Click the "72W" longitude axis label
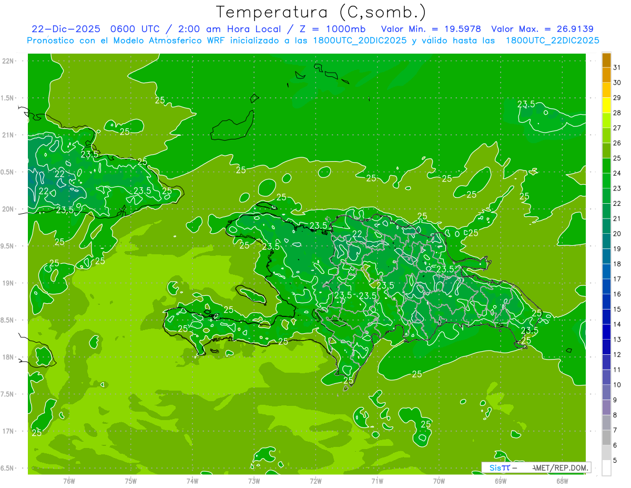This screenshot has height=488, width=631. [315, 481]
